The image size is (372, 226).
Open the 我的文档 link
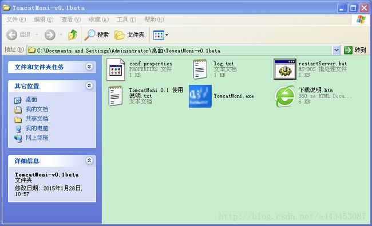37,109
